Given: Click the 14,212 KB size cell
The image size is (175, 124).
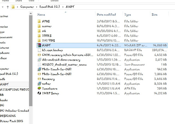Looking at the screenshot, I should tap(160, 93).
